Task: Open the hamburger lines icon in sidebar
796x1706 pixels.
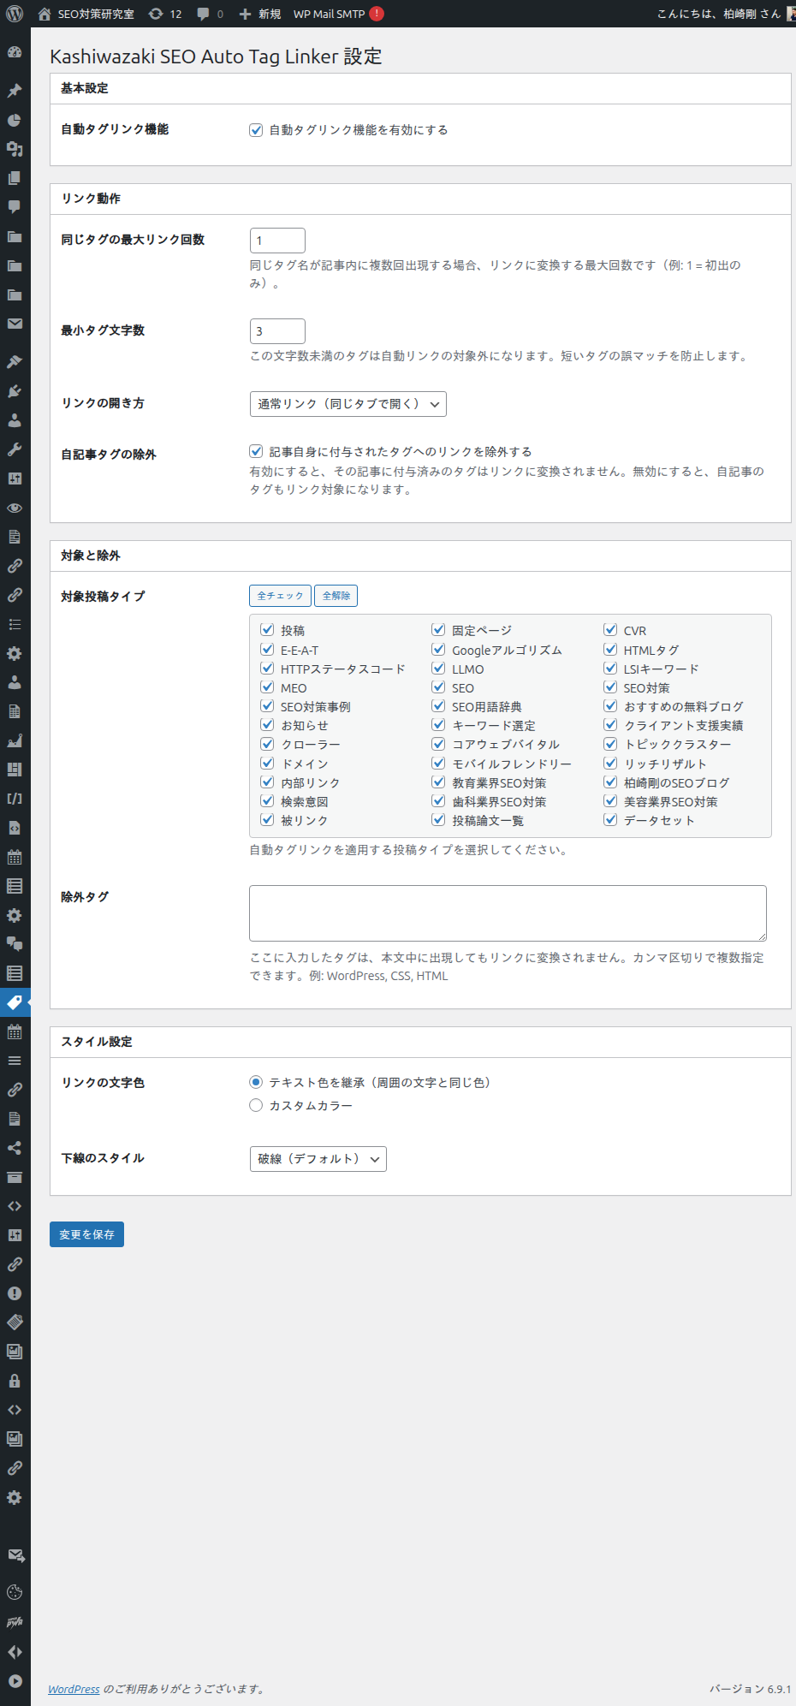Action: tap(15, 1061)
